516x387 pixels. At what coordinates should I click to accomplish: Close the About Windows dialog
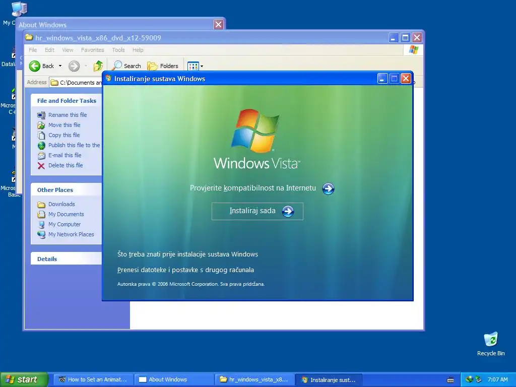[x=218, y=24]
